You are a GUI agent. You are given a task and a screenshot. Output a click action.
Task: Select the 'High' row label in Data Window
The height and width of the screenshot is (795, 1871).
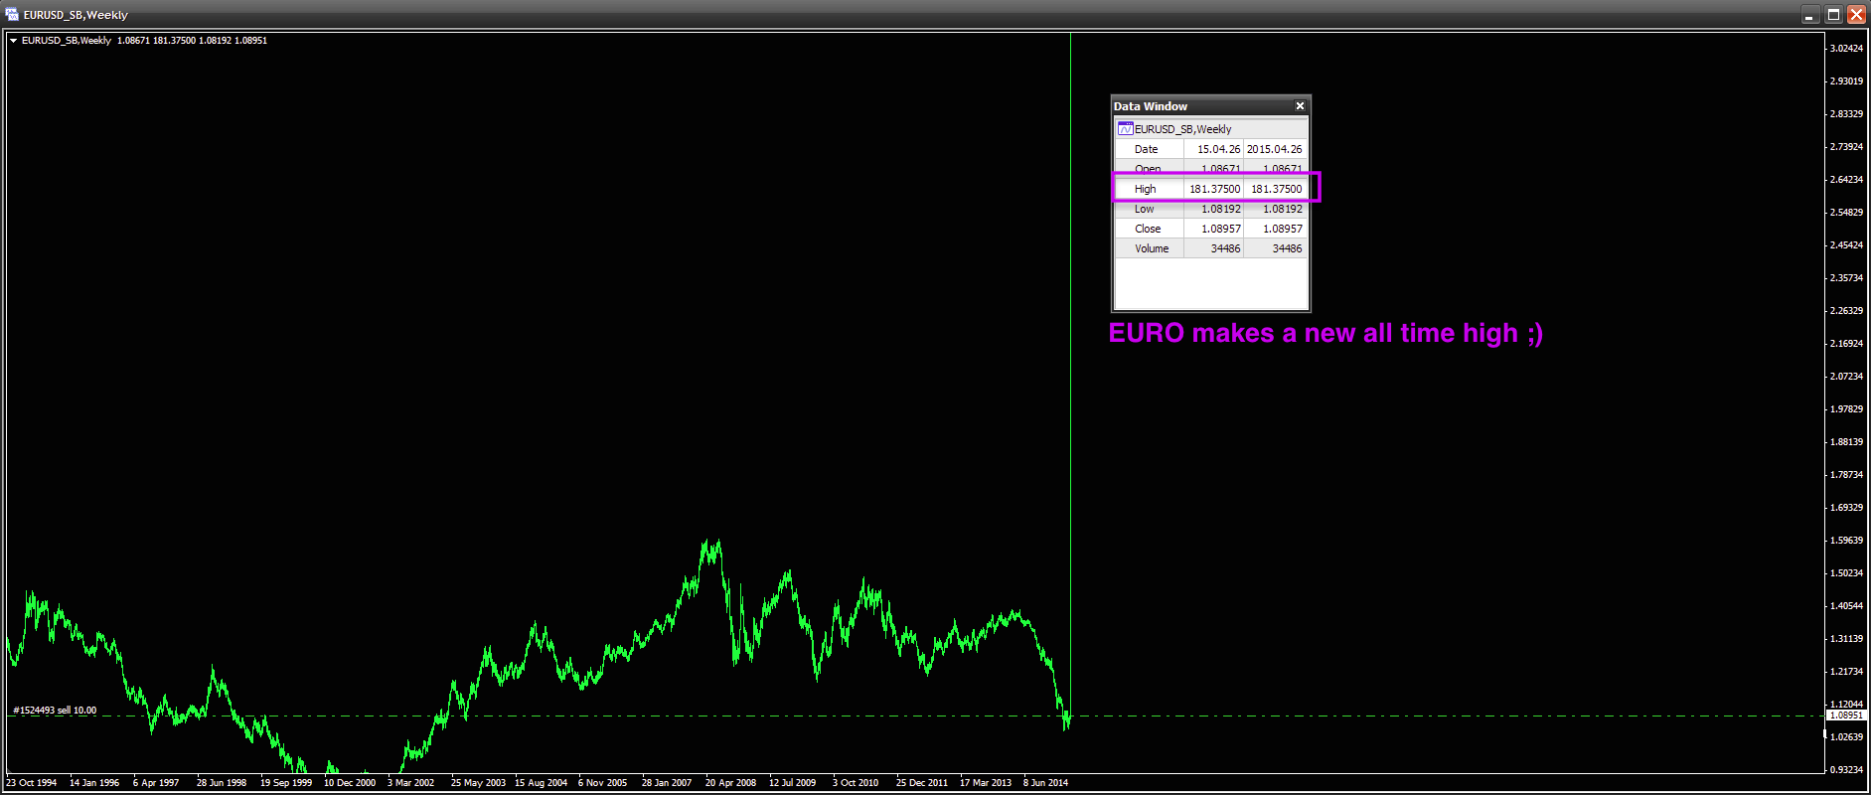[1145, 189]
